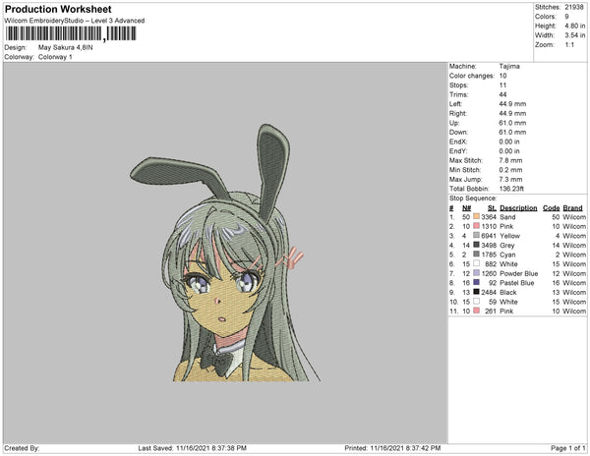Click the 'Created By:' footer label
590x456 pixels.
pos(22,448)
